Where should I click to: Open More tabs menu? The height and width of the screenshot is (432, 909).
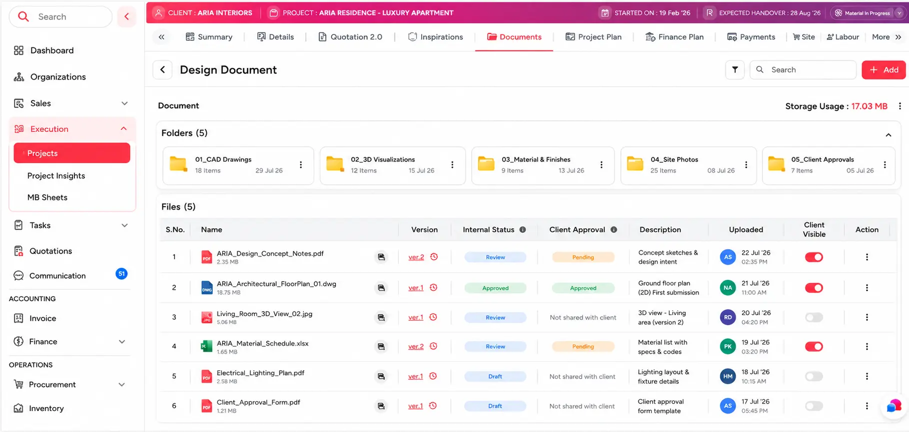[x=887, y=37]
